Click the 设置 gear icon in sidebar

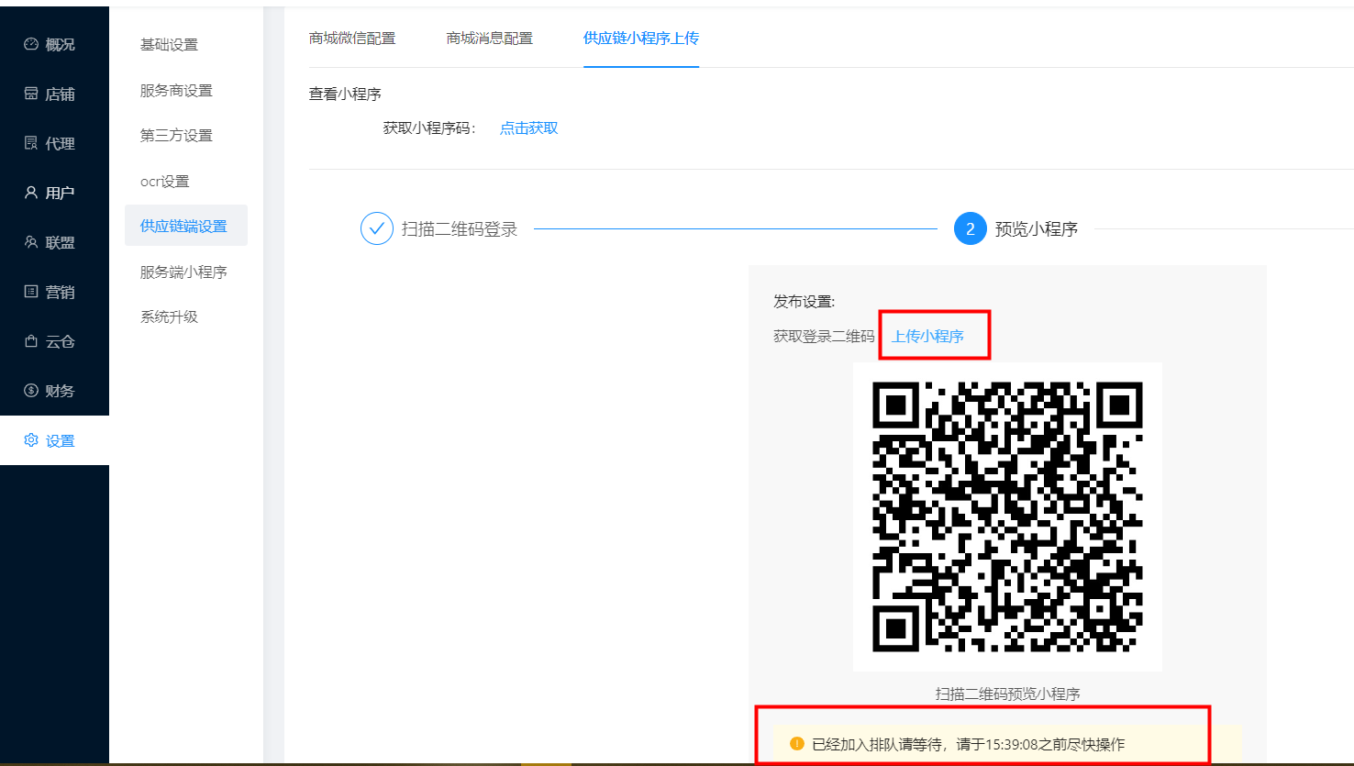point(31,440)
